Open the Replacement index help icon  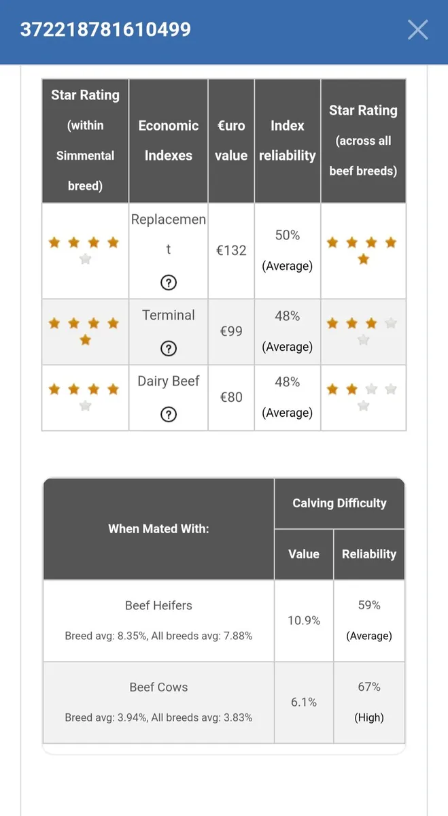(169, 282)
